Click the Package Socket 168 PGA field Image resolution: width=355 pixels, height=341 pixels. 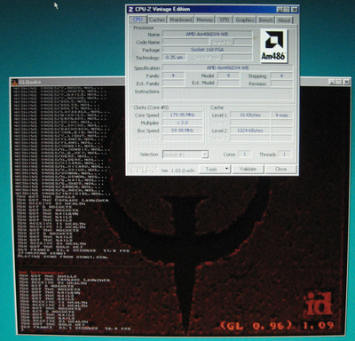click(207, 50)
